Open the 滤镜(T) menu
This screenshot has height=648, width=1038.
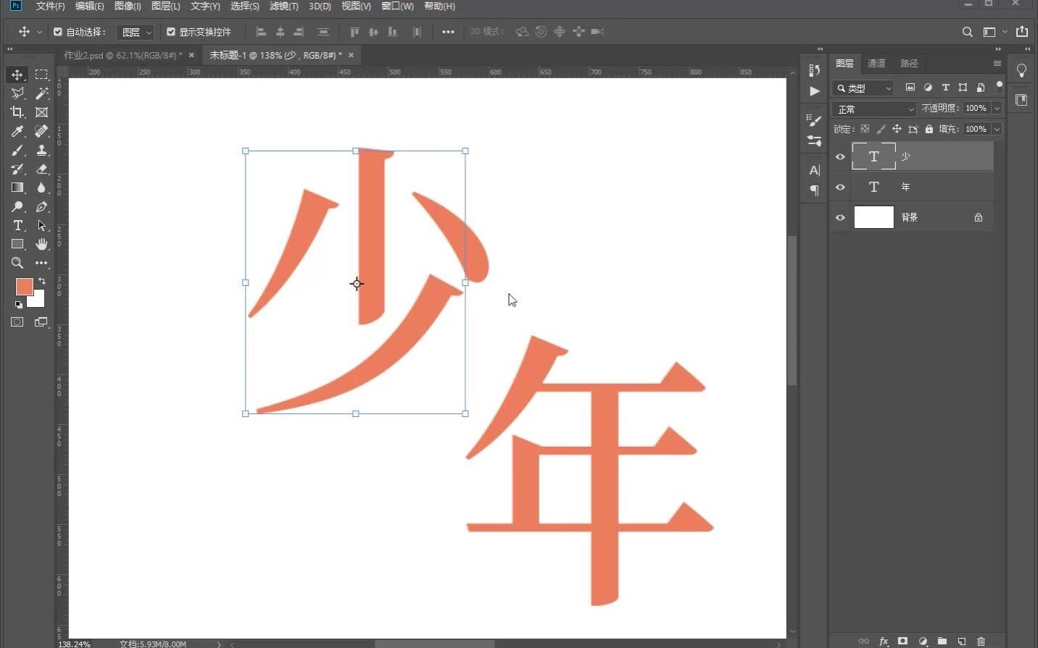click(283, 6)
